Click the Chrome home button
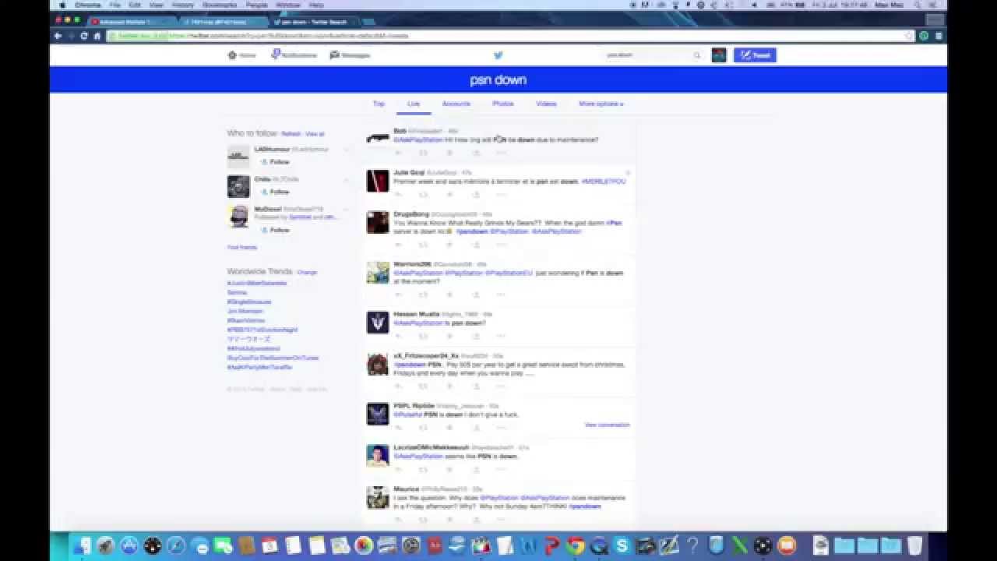Viewport: 997px width, 561px height. [97, 36]
